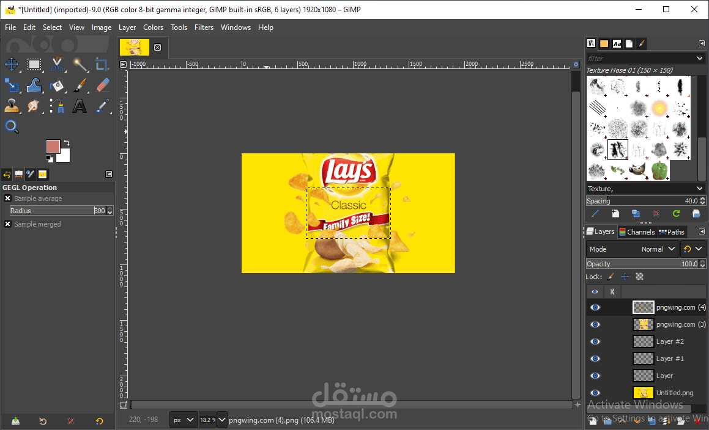This screenshot has height=430, width=709.
Task: Click the foreground color swatch
Action: (x=53, y=147)
